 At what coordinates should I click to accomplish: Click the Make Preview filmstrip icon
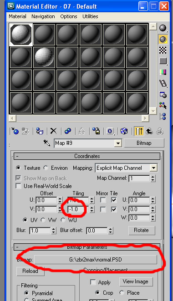point(163,84)
